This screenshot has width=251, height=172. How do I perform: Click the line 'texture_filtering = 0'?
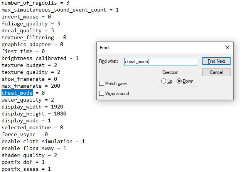(34, 37)
